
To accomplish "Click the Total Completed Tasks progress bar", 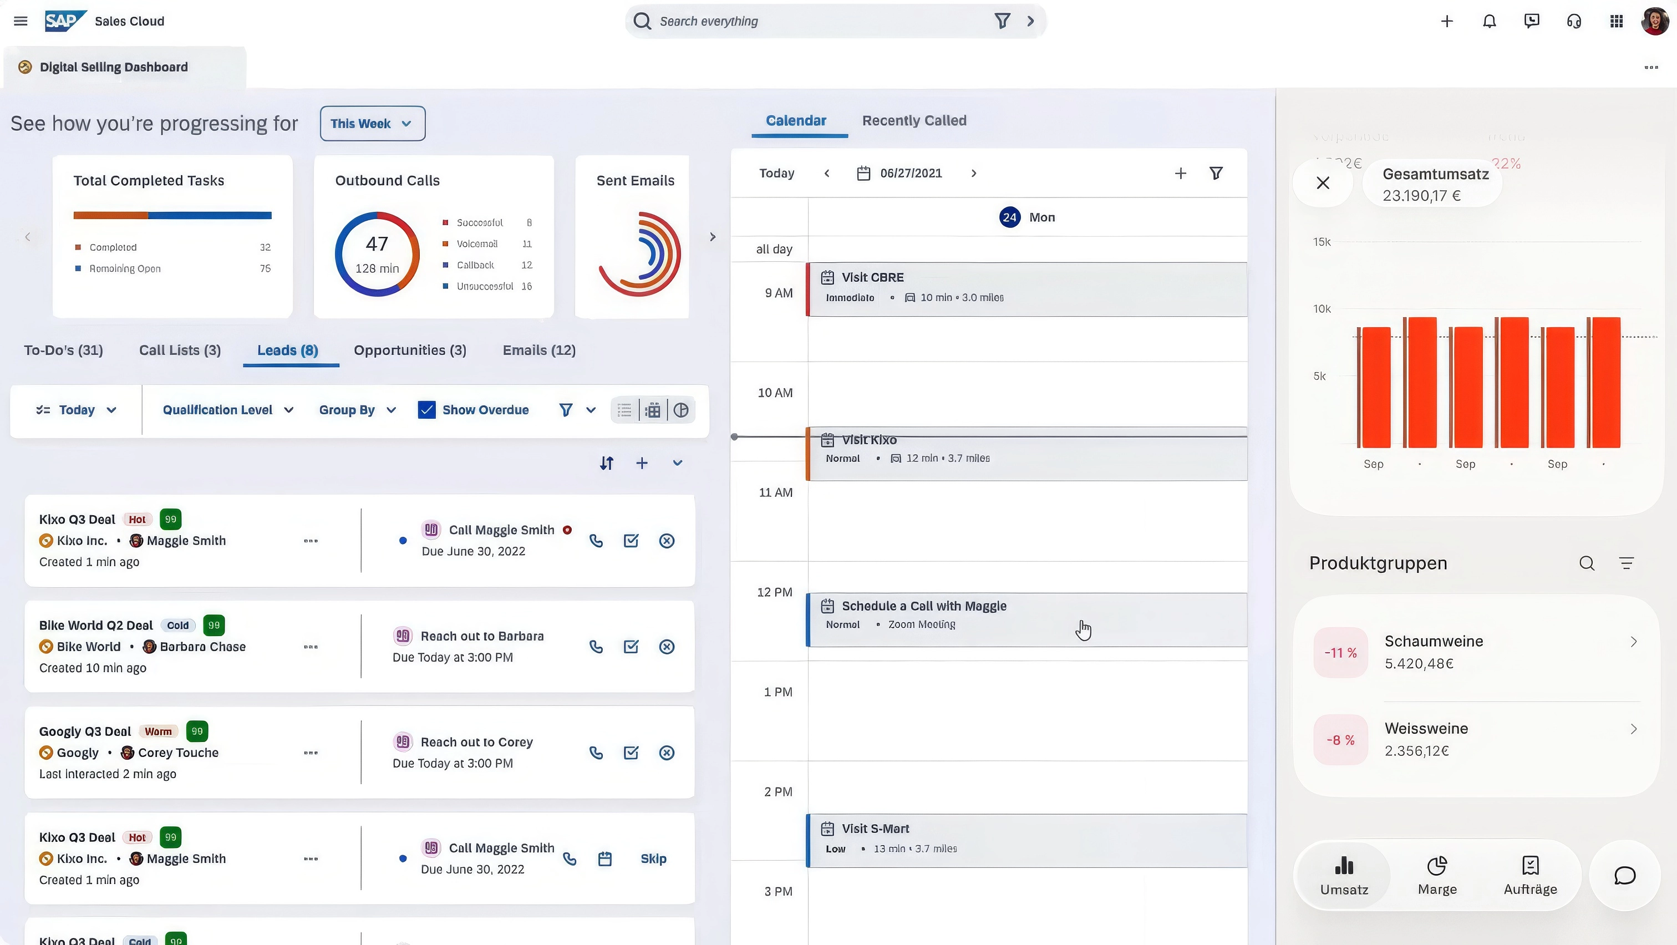I will click(172, 215).
